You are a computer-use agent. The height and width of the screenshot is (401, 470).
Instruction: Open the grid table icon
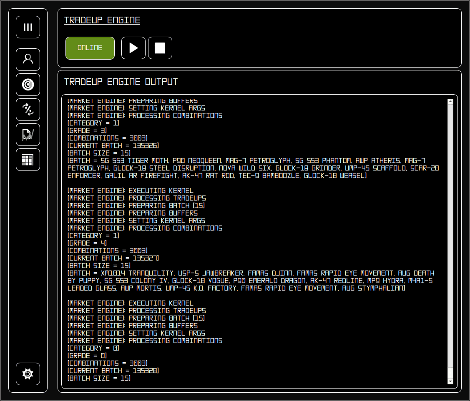[x=28, y=160]
